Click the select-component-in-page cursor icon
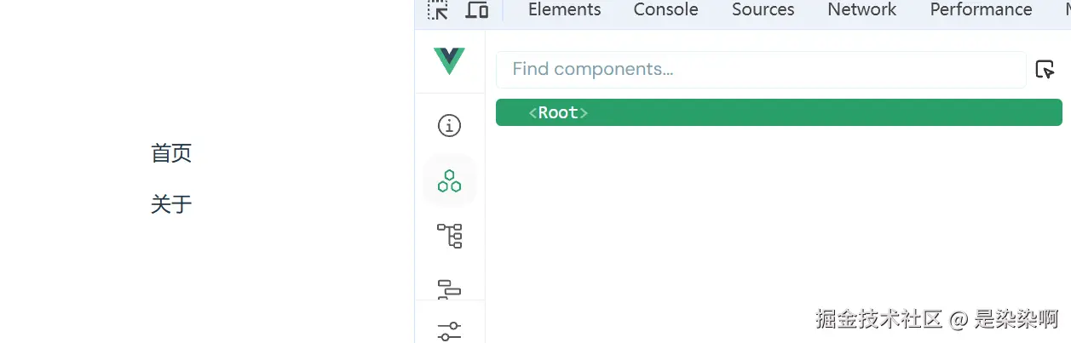The width and height of the screenshot is (1071, 343). point(1045,70)
